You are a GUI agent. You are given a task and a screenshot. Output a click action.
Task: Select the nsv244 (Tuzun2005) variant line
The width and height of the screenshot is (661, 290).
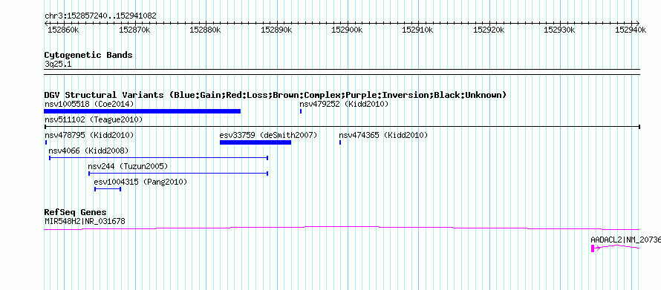178,174
